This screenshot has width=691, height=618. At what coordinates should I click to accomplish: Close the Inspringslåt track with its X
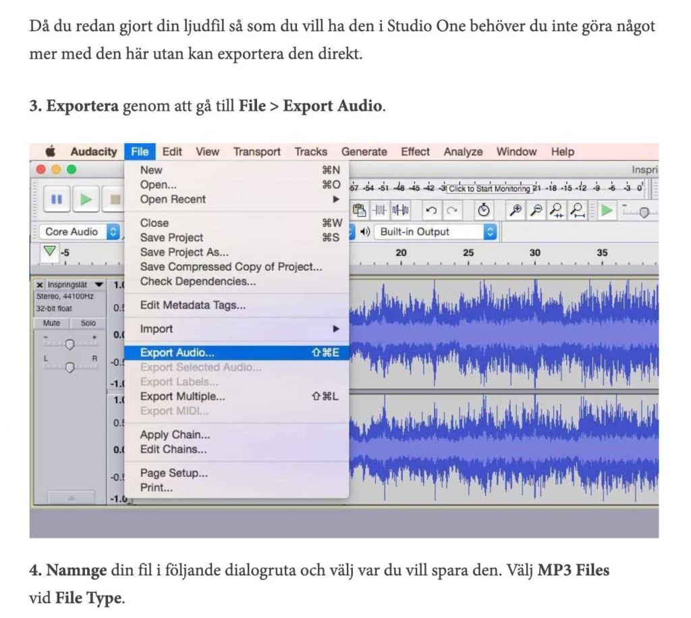(40, 285)
